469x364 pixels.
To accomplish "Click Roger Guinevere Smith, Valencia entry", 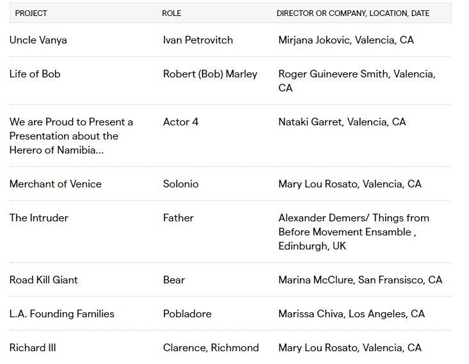I will coord(357,81).
